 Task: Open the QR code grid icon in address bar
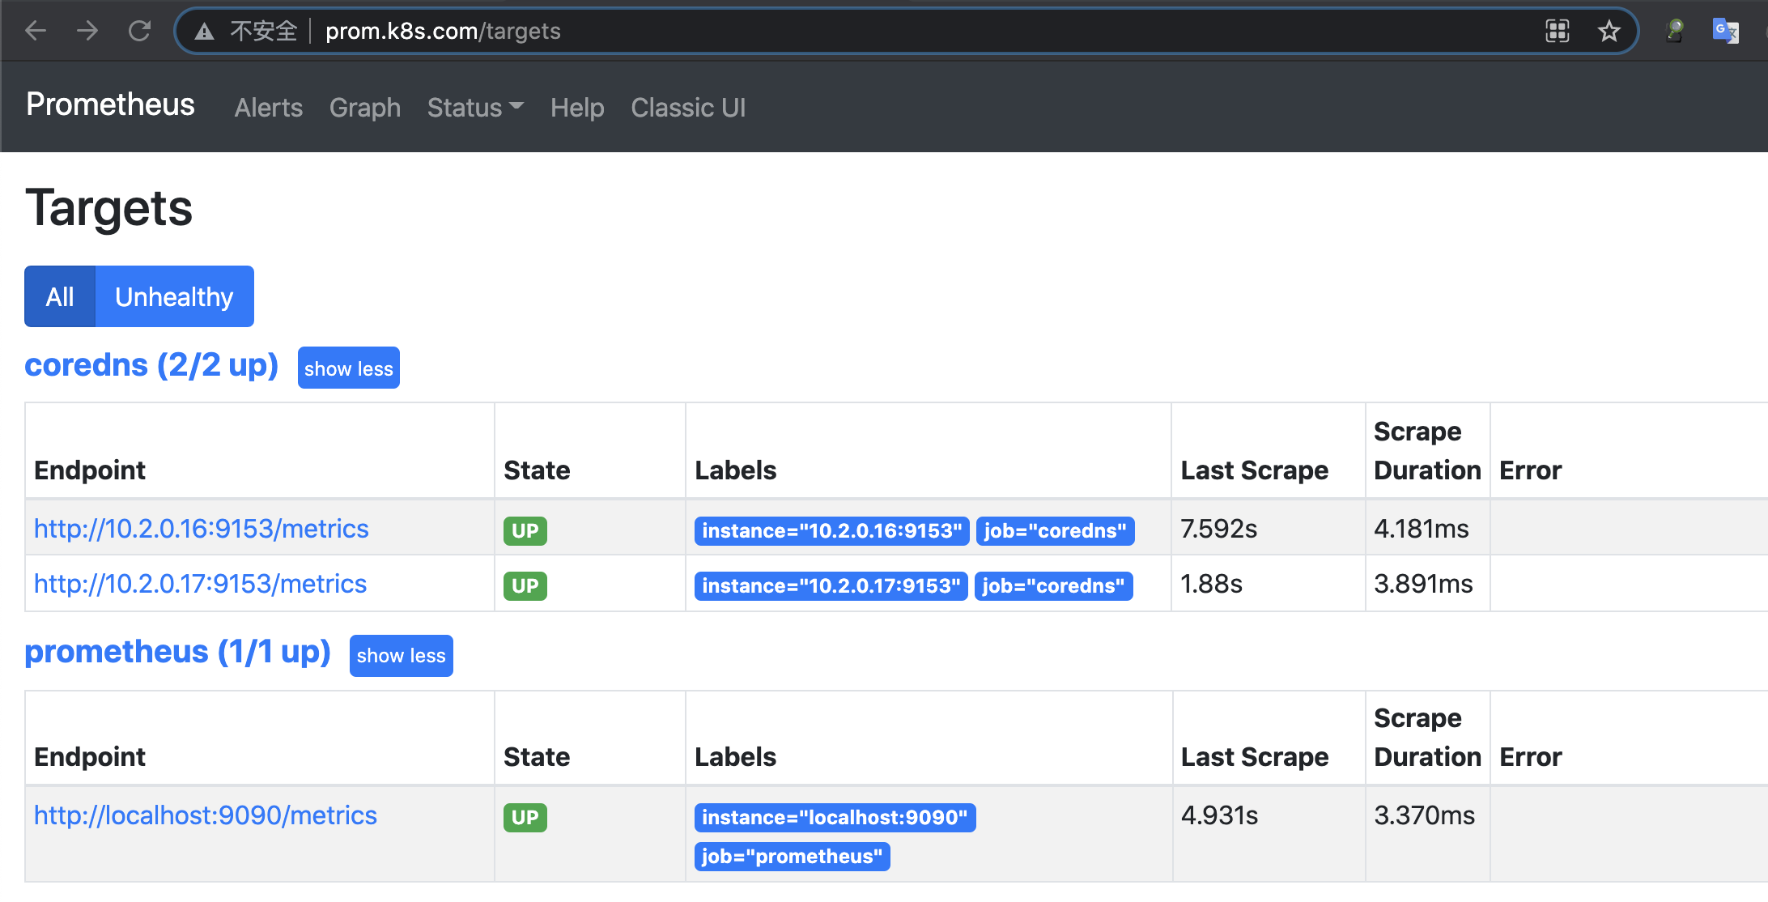(1557, 32)
